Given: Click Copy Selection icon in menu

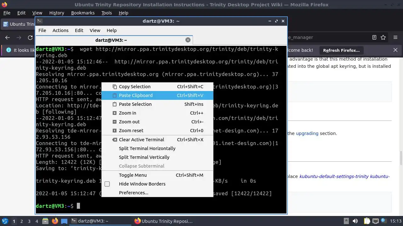Looking at the screenshot, I should click(115, 87).
